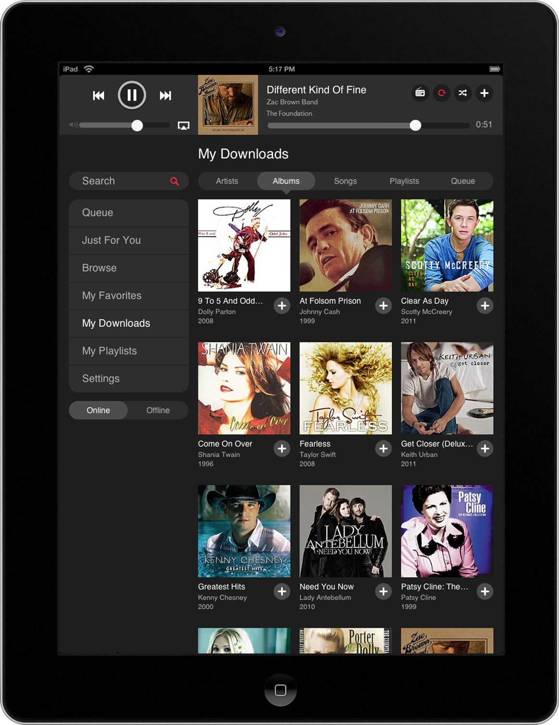
Task: Open the Playlists tab
Action: [404, 181]
